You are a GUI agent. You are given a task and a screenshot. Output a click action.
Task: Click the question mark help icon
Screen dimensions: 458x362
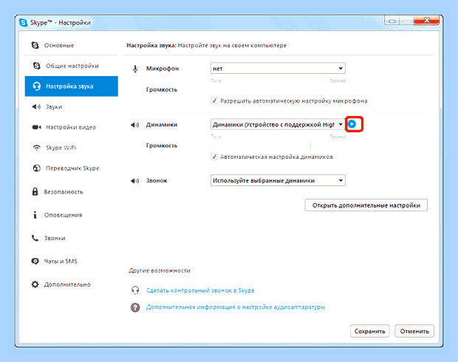point(135,307)
